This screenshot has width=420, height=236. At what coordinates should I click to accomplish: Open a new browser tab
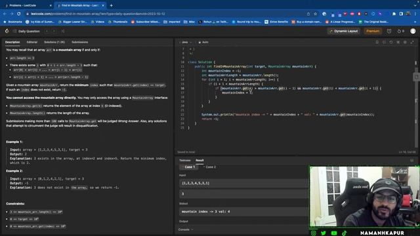pos(111,5)
